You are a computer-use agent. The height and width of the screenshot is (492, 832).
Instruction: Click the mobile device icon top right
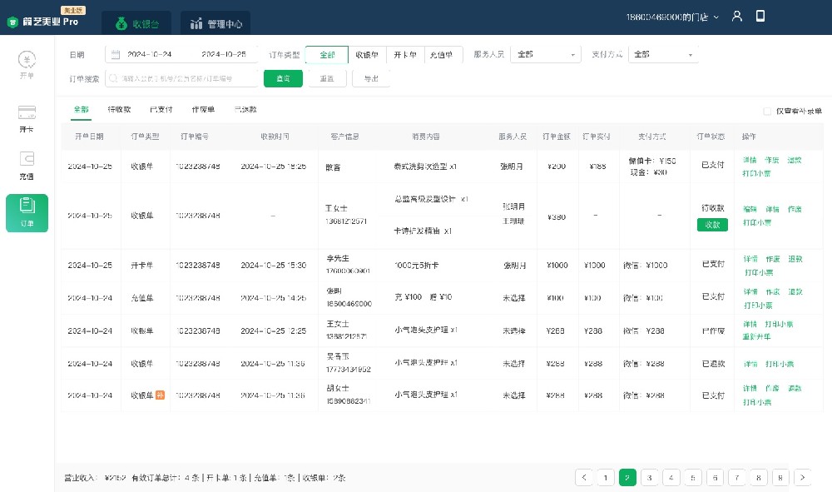(760, 16)
